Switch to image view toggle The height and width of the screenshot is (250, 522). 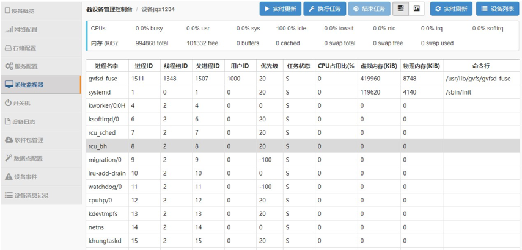click(416, 9)
